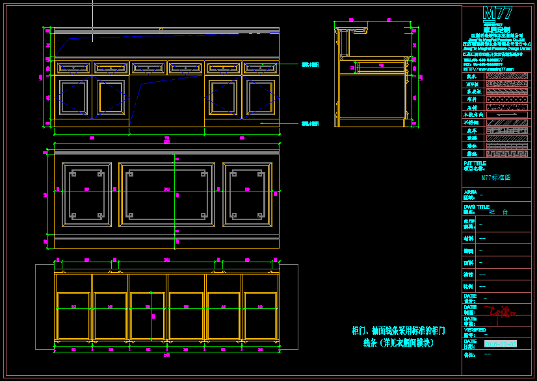Select the "多层板" legend label

(x=474, y=92)
